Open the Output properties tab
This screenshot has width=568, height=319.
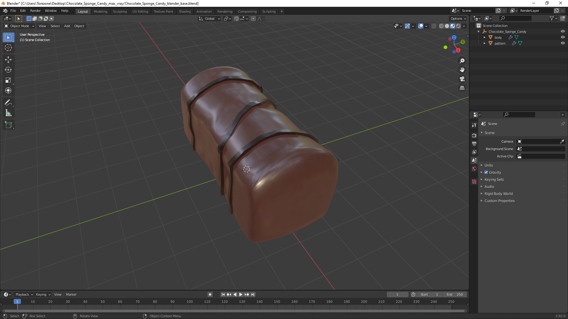(474, 144)
